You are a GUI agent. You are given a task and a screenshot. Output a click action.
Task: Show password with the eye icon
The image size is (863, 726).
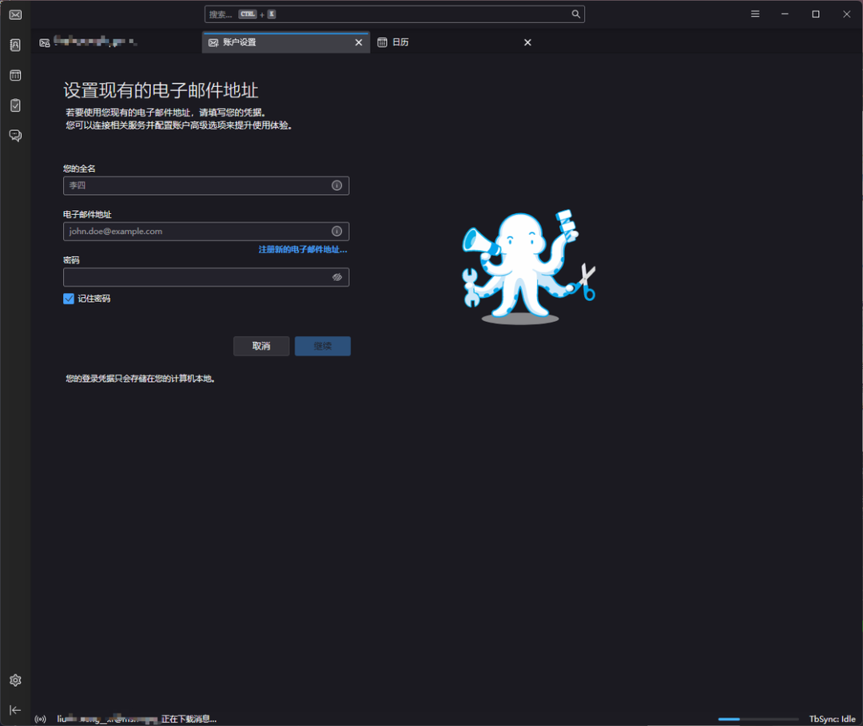(337, 277)
